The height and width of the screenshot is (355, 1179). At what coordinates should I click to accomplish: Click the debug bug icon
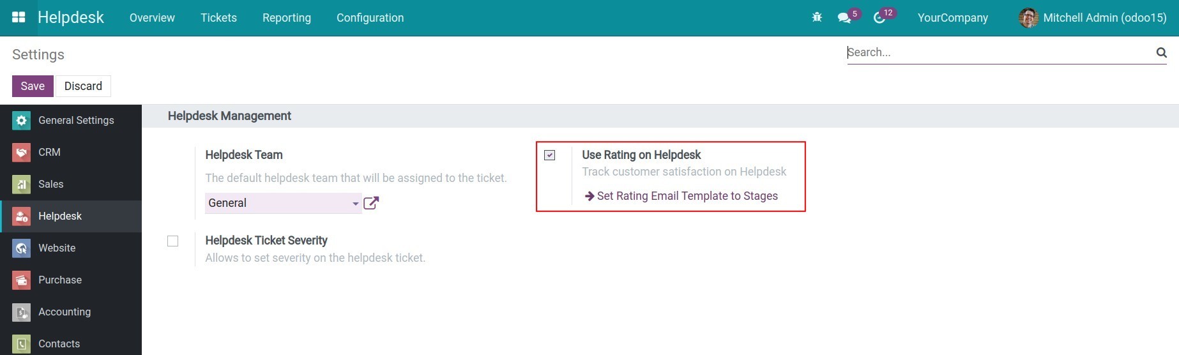coord(817,17)
